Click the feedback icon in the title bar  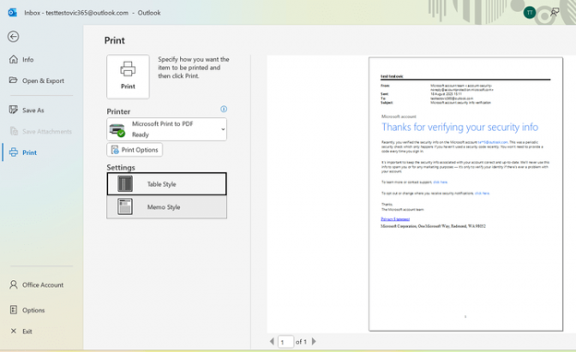[555, 13]
